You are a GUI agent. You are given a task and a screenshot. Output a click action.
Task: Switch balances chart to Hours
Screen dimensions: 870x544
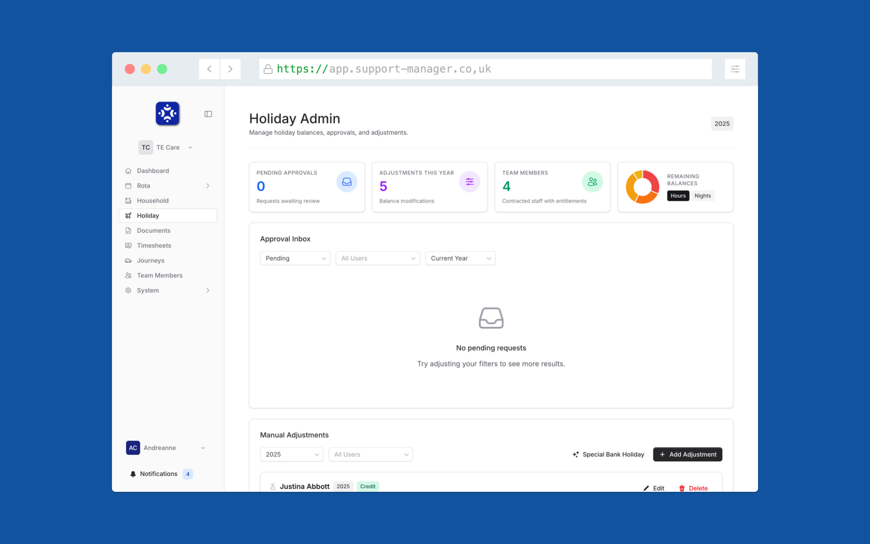tap(678, 196)
